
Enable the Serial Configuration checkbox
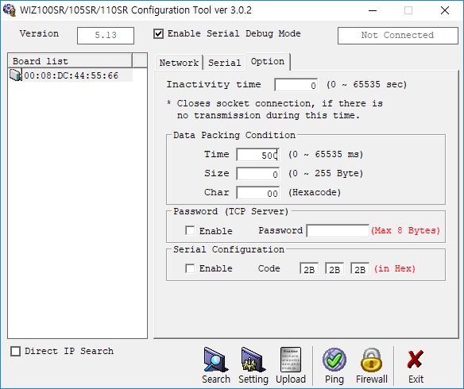190,268
